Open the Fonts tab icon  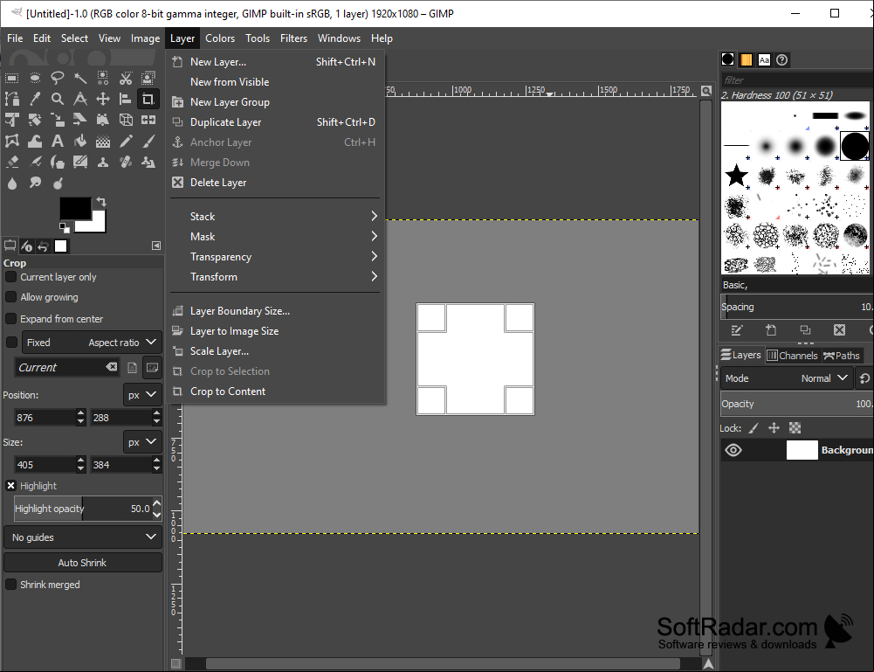[x=764, y=59]
